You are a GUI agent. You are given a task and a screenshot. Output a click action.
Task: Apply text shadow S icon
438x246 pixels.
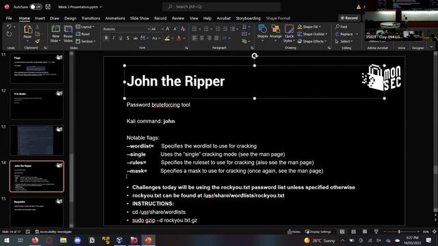128,38
